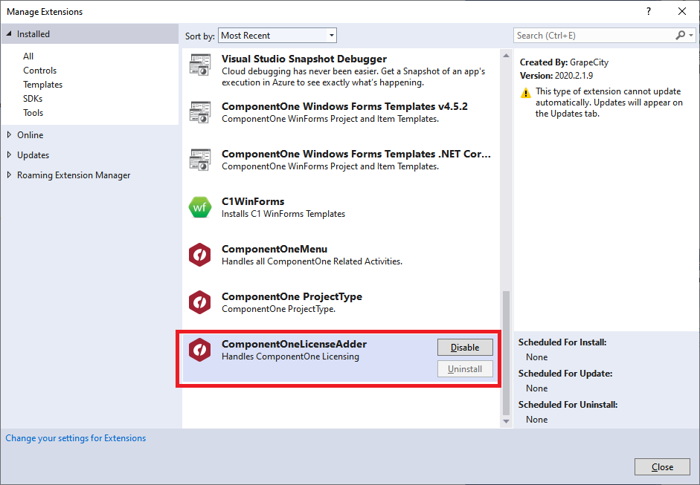
Task: Open the help question mark button
Action: pyautogui.click(x=649, y=12)
